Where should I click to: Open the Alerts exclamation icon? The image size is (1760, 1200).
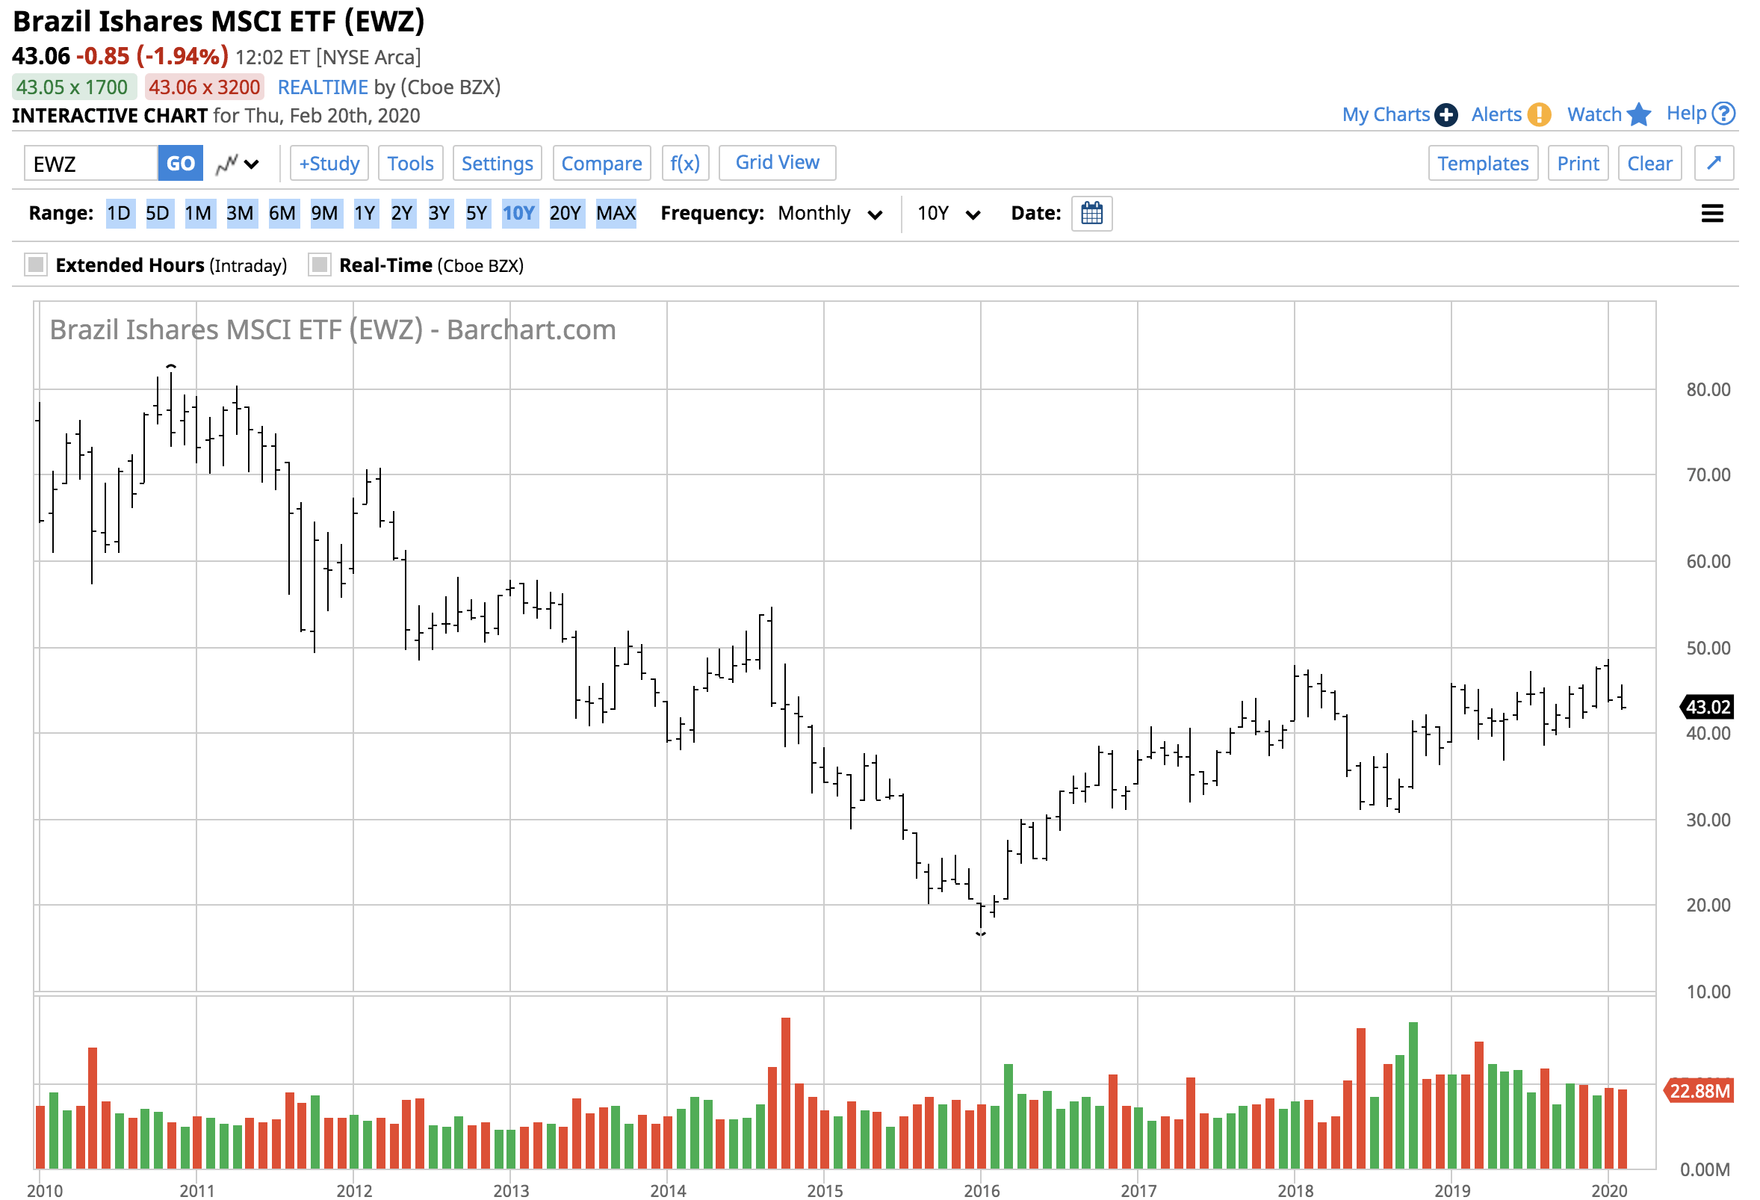tap(1538, 115)
